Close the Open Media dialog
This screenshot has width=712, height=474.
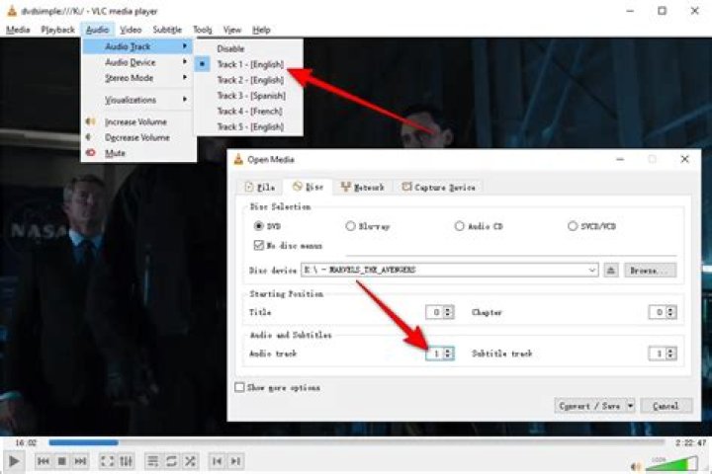point(684,159)
